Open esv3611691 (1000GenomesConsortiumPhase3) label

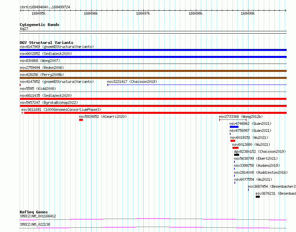pos(61,110)
